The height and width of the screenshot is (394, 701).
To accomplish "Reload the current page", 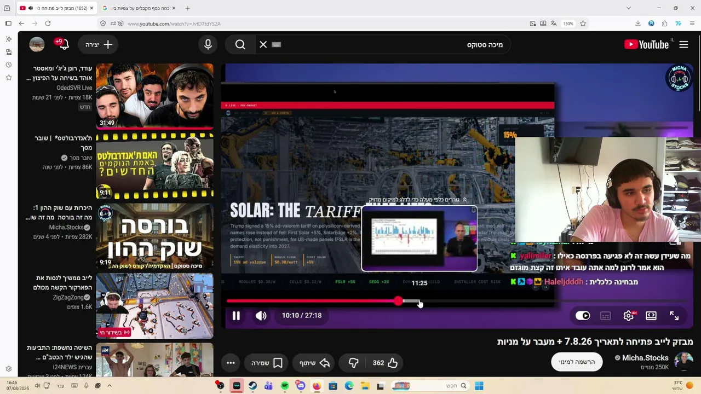I will click(48, 24).
